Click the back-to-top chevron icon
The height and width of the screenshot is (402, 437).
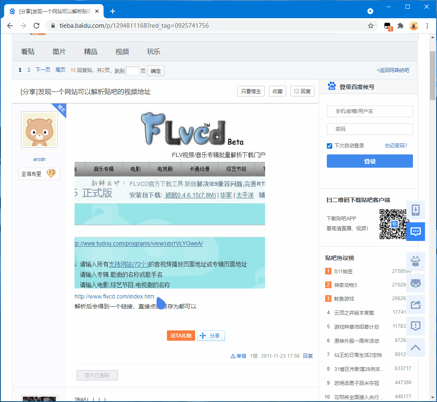tap(415, 348)
